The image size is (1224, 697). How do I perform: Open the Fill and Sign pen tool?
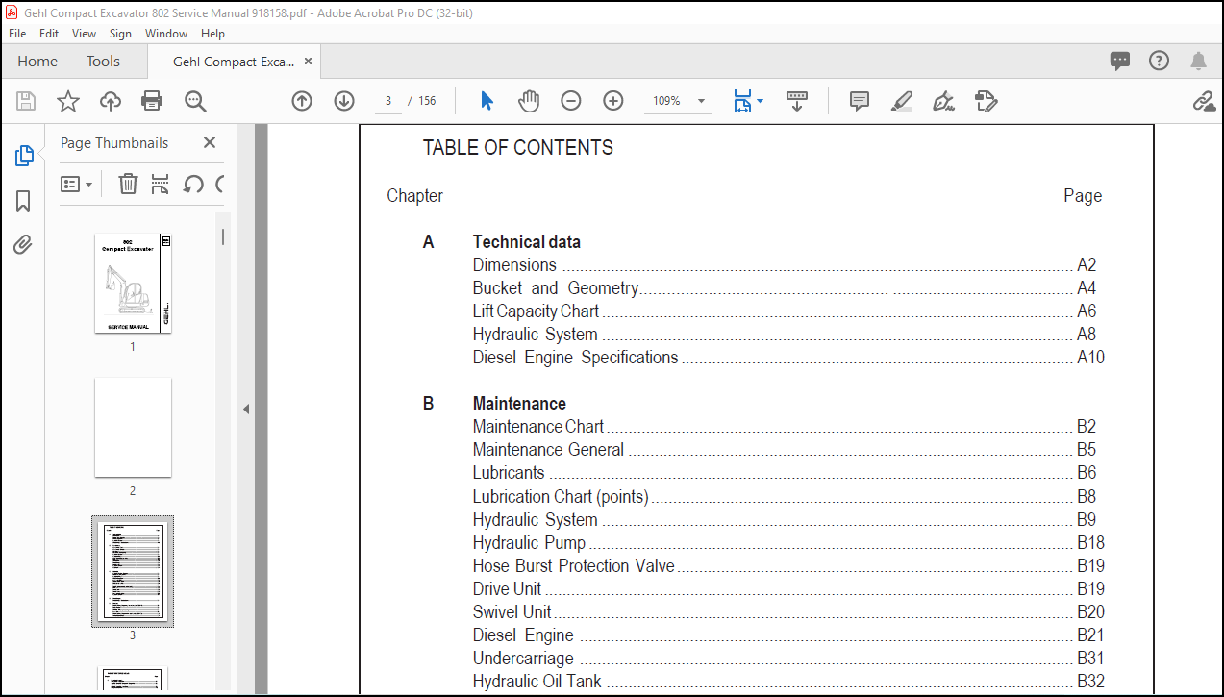[x=943, y=101]
